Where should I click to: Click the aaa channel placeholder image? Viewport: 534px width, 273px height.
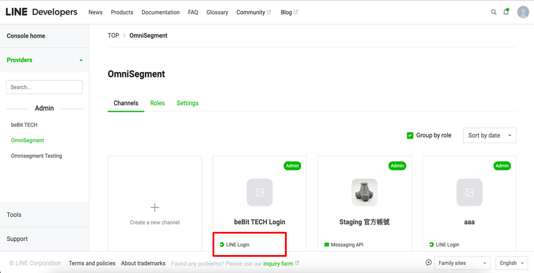click(x=469, y=192)
